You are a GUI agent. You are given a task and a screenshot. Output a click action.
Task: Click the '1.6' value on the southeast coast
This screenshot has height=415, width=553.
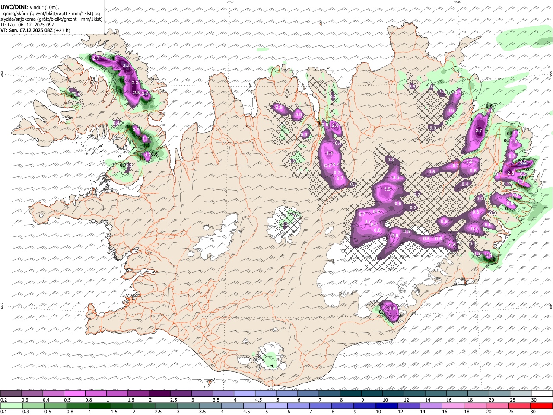[x=393, y=309]
